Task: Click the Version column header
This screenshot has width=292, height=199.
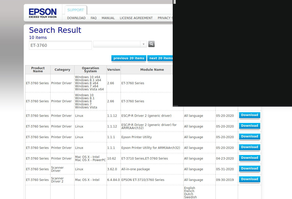Action: point(114,70)
